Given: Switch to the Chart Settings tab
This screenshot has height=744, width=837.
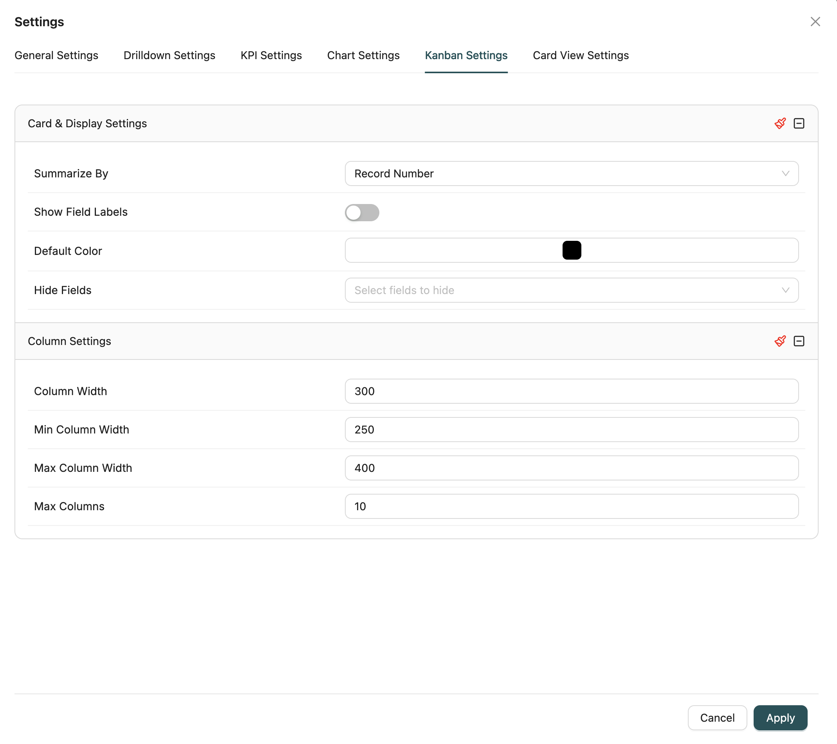Looking at the screenshot, I should tap(363, 55).
